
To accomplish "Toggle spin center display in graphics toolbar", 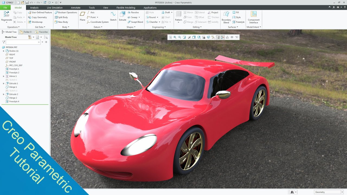I will (223, 37).
